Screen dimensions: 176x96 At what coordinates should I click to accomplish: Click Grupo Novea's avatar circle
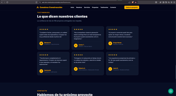tap(110, 43)
